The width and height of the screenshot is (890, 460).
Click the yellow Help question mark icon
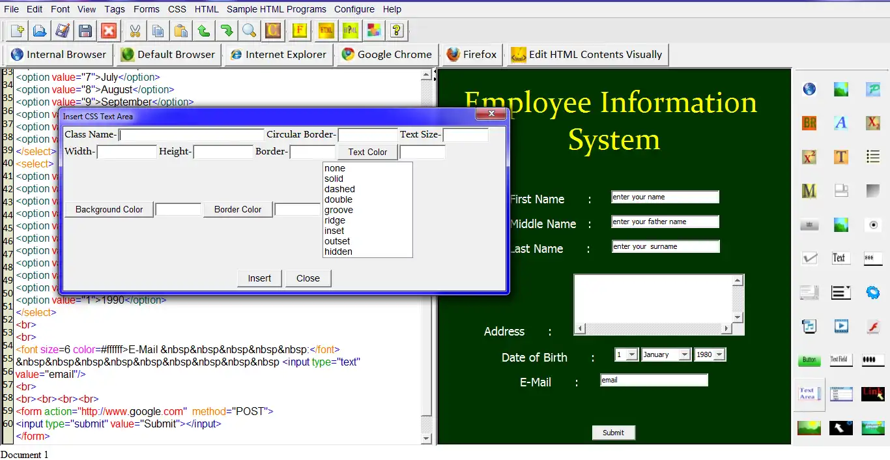(x=397, y=31)
